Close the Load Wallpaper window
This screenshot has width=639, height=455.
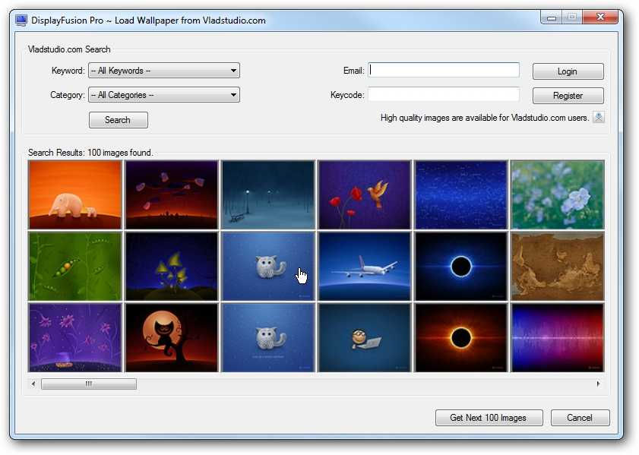click(600, 17)
